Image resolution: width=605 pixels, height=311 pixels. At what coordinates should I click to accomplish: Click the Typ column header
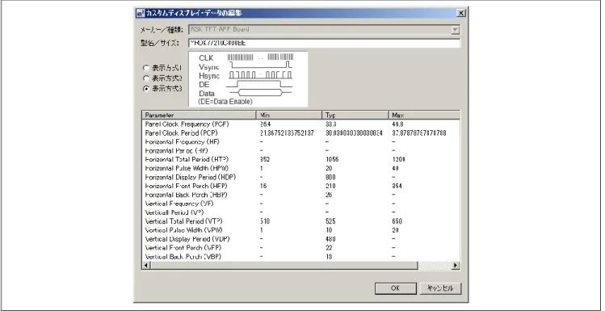[x=355, y=115]
